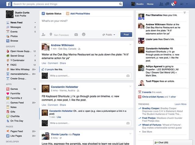Click Paul Stamatiou's ticker thumbnail
The image size is (195, 145).
tap(141, 17)
